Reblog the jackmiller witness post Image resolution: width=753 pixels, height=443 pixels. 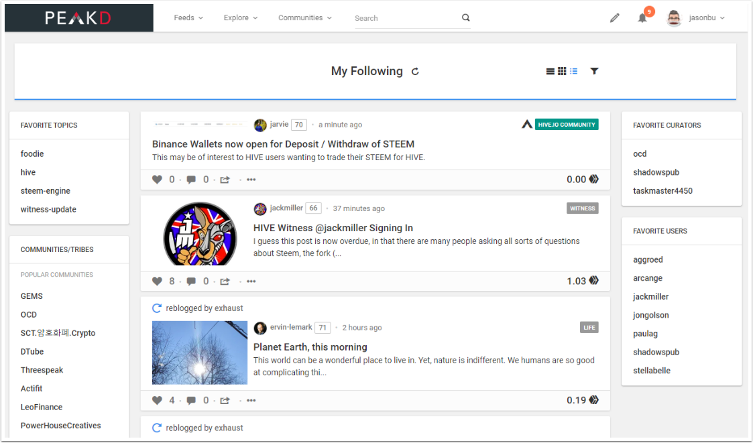[x=225, y=281]
